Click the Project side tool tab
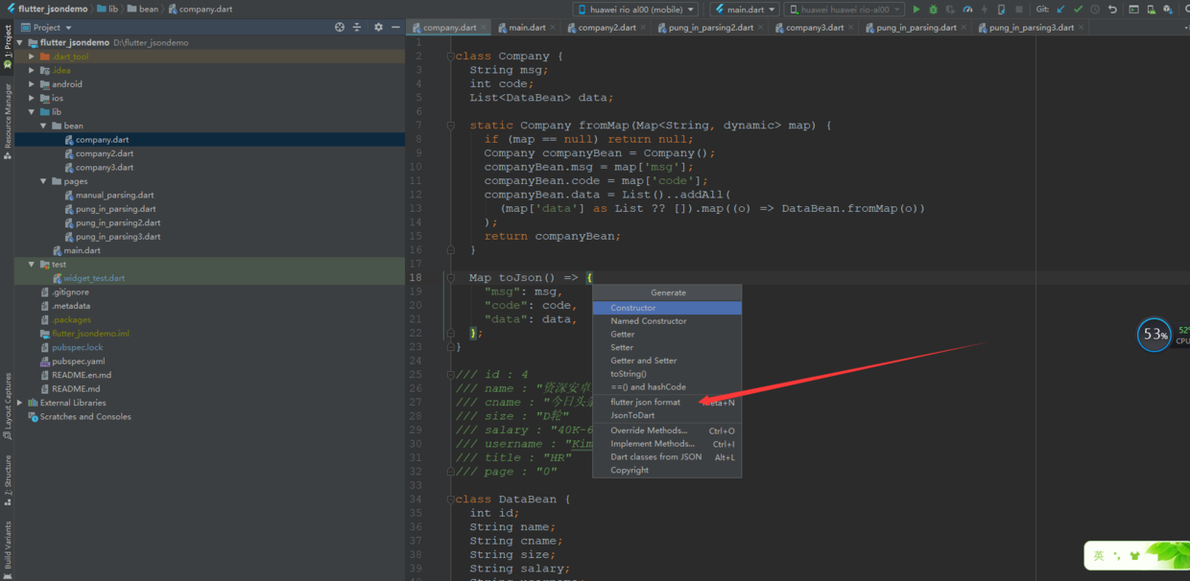This screenshot has height=581, width=1190. (8, 47)
